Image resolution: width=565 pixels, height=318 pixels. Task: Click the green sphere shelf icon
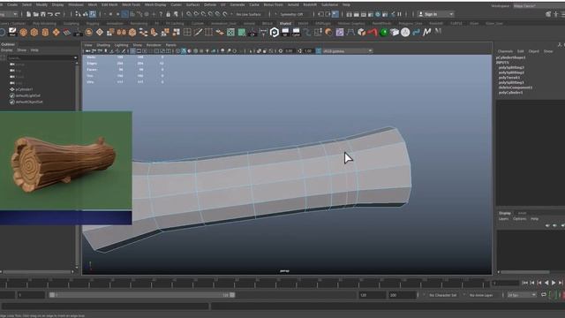tap(384, 32)
